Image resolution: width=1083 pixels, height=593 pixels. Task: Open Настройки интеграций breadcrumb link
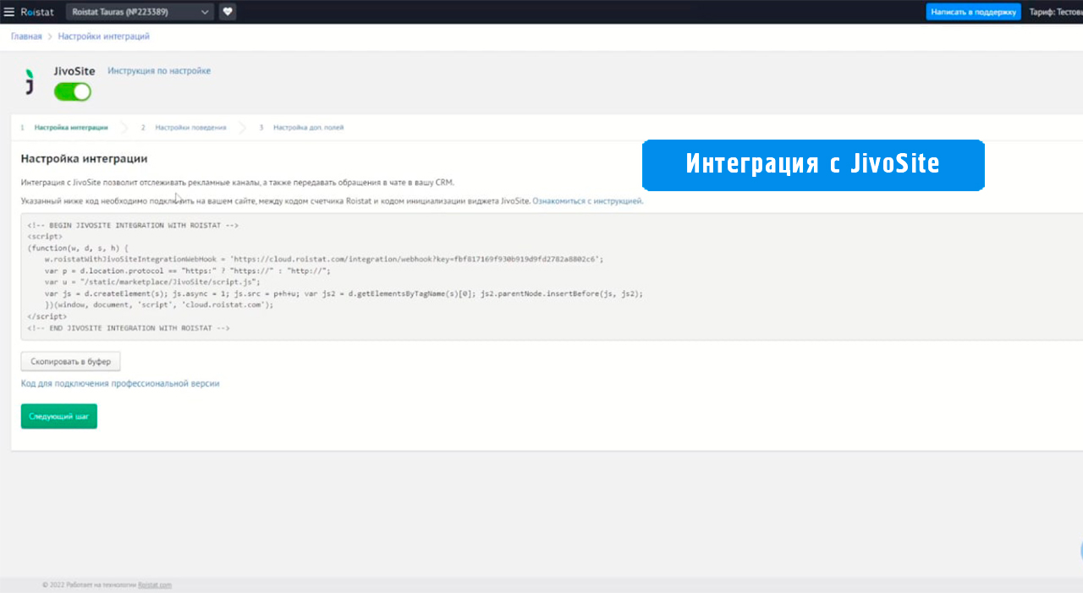pyautogui.click(x=104, y=36)
